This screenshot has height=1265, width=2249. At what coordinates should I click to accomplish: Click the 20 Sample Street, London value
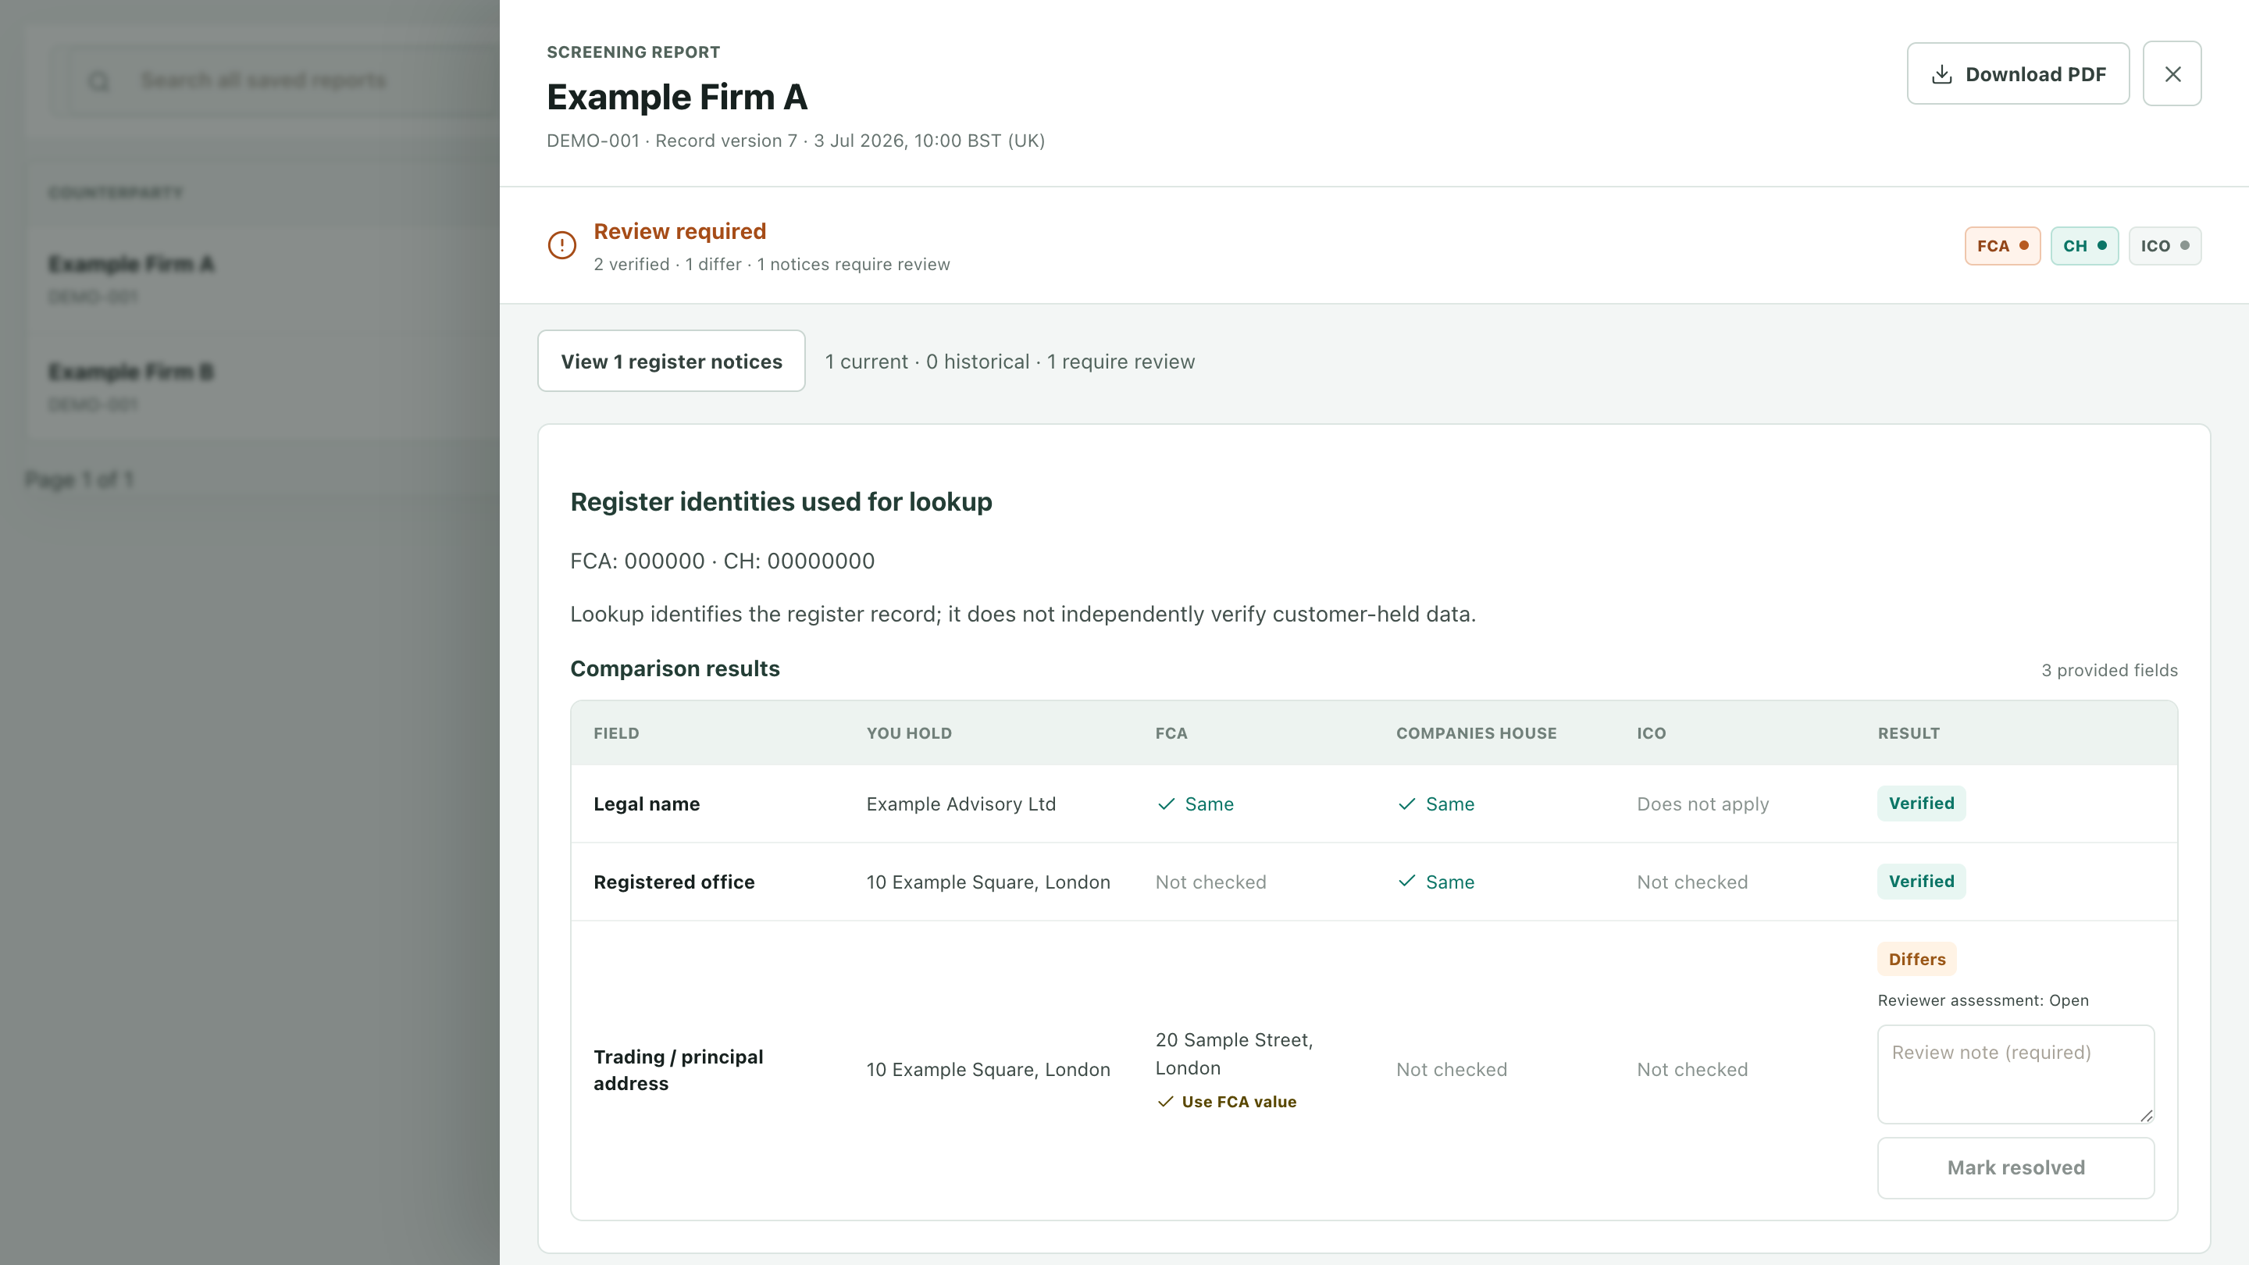pyautogui.click(x=1234, y=1053)
